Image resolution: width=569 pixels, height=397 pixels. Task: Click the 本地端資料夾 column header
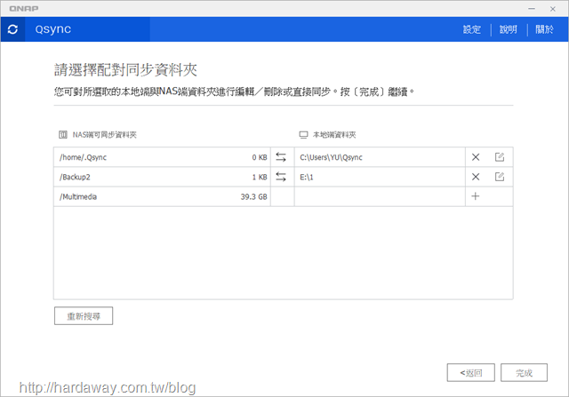tap(334, 135)
